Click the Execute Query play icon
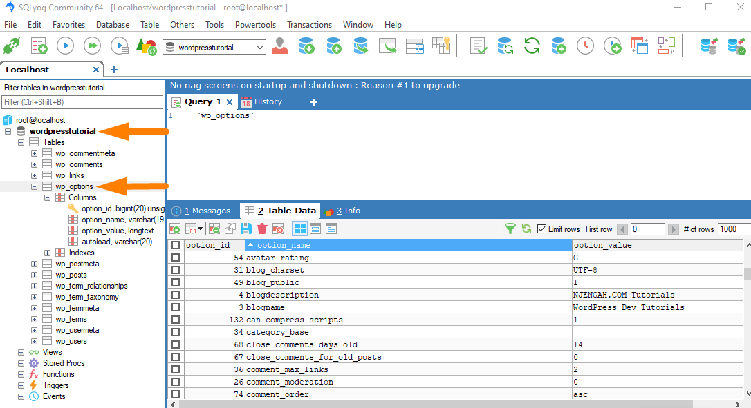Image resolution: width=751 pixels, height=408 pixels. click(x=66, y=46)
